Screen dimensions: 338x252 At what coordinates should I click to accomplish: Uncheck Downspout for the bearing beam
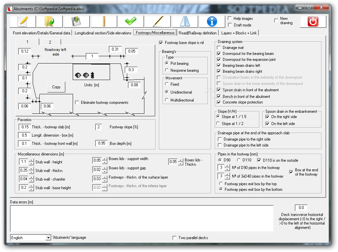(x=219, y=54)
